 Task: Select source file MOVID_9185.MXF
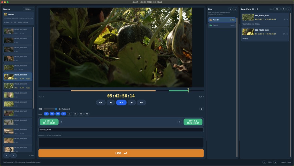coord(18,95)
